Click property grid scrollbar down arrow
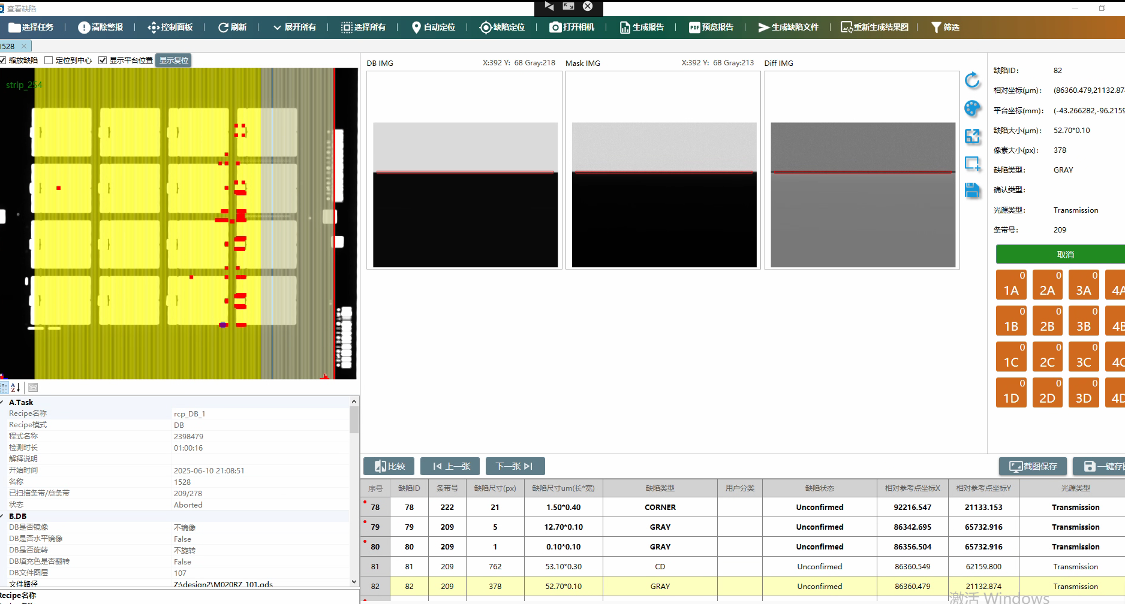Viewport: 1125px width, 604px height. pyautogui.click(x=354, y=582)
